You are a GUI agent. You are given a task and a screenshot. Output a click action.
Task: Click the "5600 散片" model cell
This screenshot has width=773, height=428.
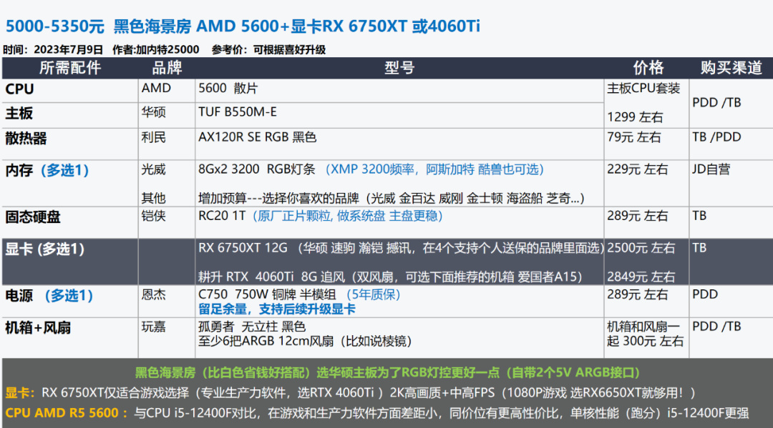228,88
